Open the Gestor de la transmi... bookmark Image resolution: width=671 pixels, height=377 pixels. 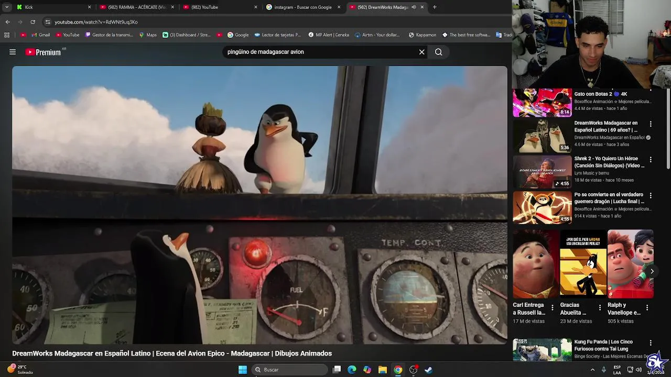pos(109,35)
